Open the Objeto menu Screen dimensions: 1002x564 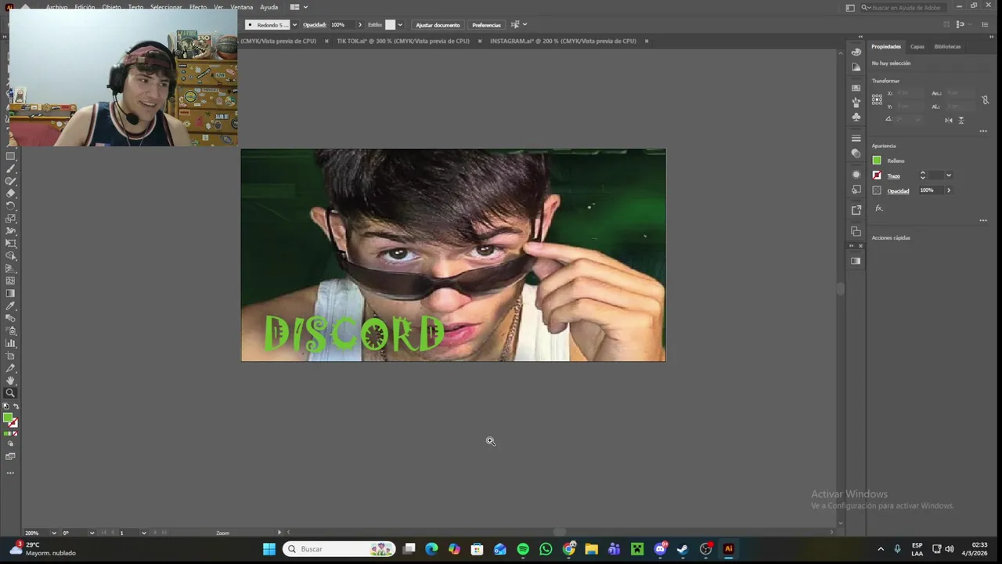point(111,7)
